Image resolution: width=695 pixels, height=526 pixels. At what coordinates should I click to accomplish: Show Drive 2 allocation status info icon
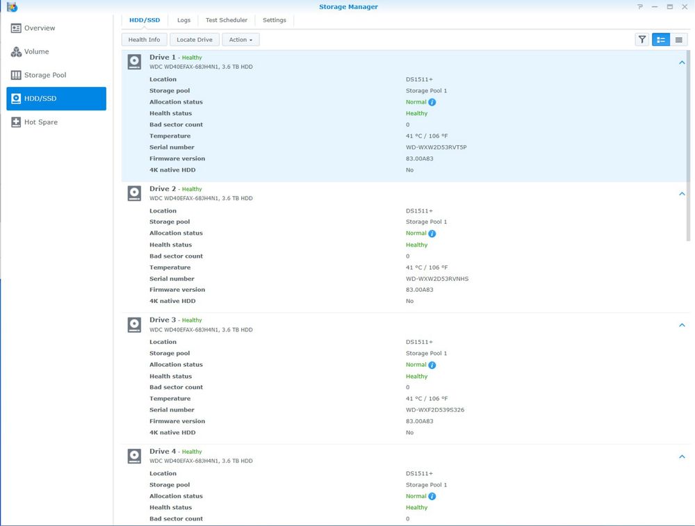pos(432,233)
